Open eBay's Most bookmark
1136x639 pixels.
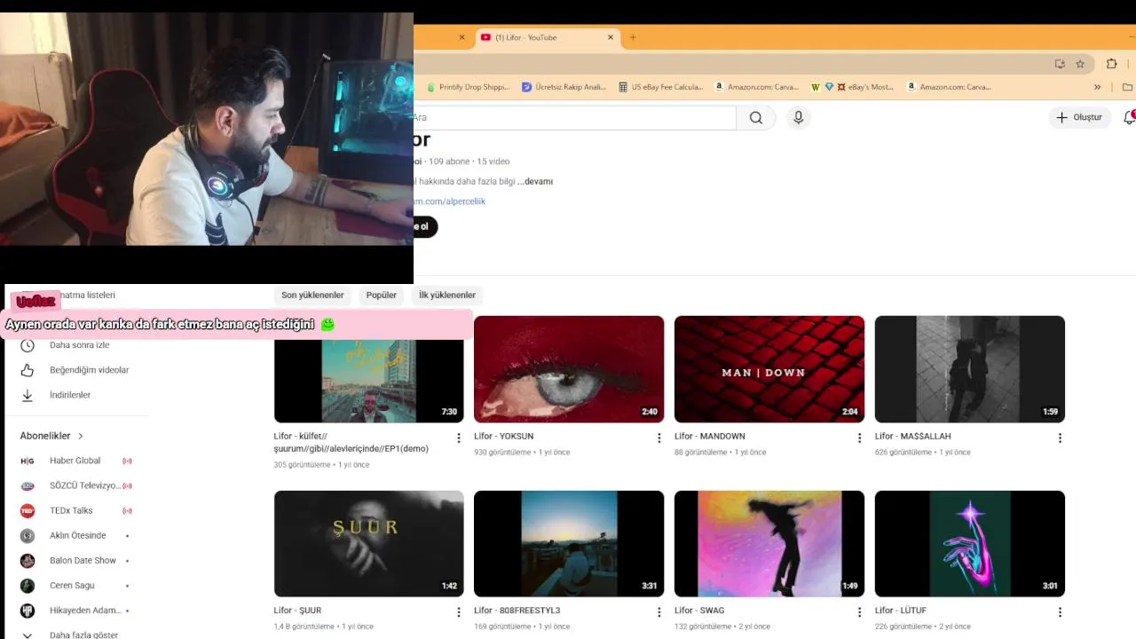pos(865,87)
